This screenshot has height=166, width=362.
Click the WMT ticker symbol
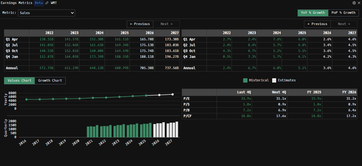[x=54, y=3]
